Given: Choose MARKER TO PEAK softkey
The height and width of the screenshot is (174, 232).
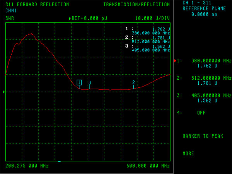Looking at the screenshot, I should (x=203, y=136).
